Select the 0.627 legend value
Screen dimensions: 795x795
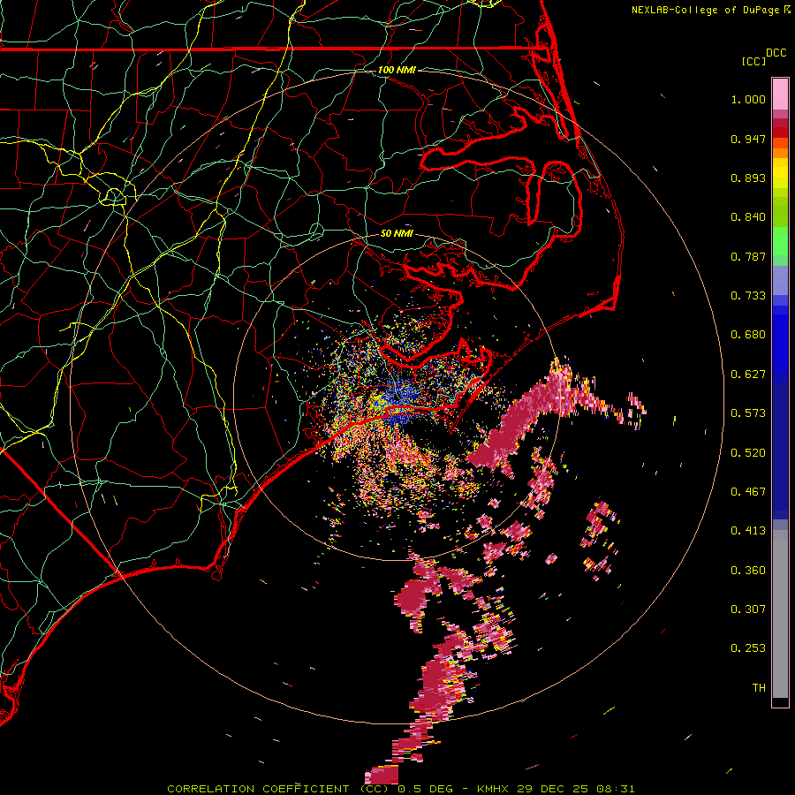point(748,375)
